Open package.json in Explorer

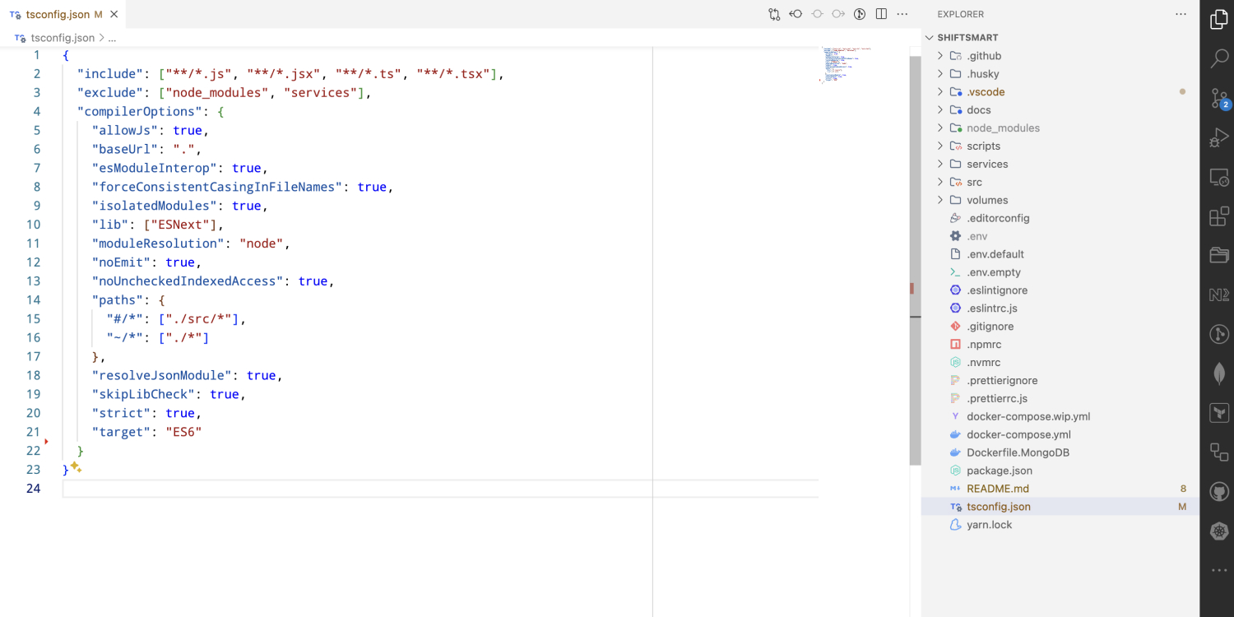1060,471
